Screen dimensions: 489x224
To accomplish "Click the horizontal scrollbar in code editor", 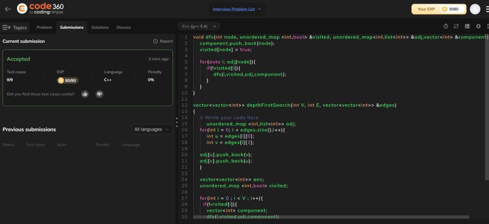I will [331, 217].
